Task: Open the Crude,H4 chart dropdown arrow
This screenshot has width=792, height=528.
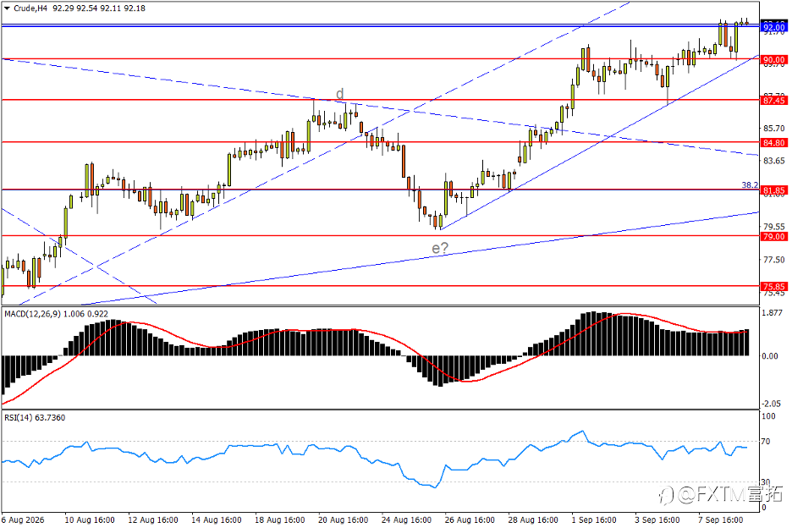Action: [x=7, y=8]
